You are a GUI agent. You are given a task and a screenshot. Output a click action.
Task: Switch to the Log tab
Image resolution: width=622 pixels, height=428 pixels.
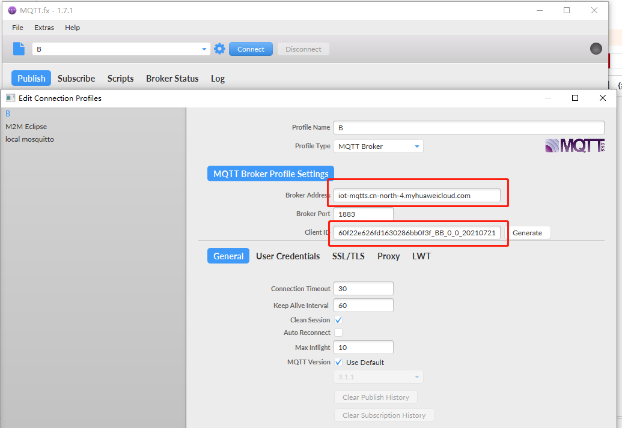click(218, 79)
